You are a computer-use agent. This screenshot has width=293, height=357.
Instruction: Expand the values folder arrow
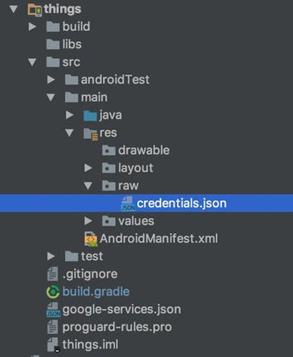click(88, 221)
